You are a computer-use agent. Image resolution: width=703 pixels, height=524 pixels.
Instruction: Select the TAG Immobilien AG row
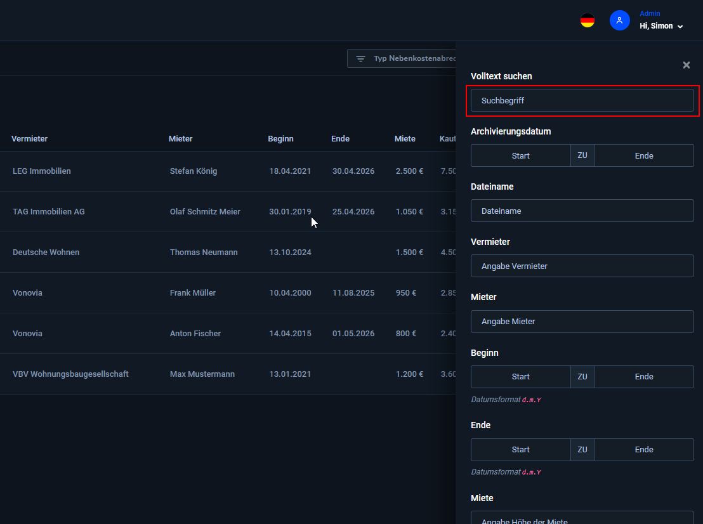[228, 212]
